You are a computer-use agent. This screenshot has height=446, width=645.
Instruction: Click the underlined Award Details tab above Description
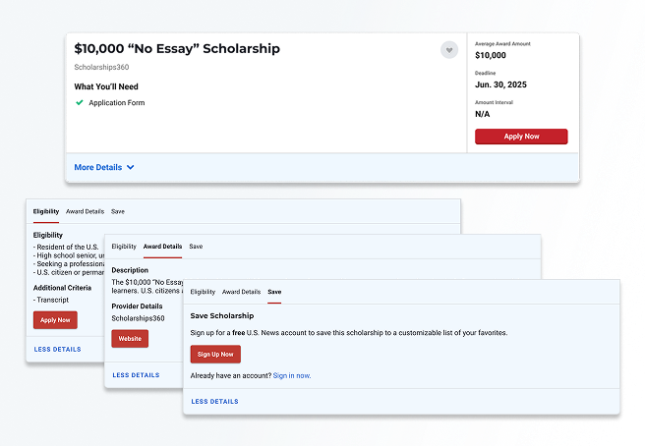(x=162, y=247)
